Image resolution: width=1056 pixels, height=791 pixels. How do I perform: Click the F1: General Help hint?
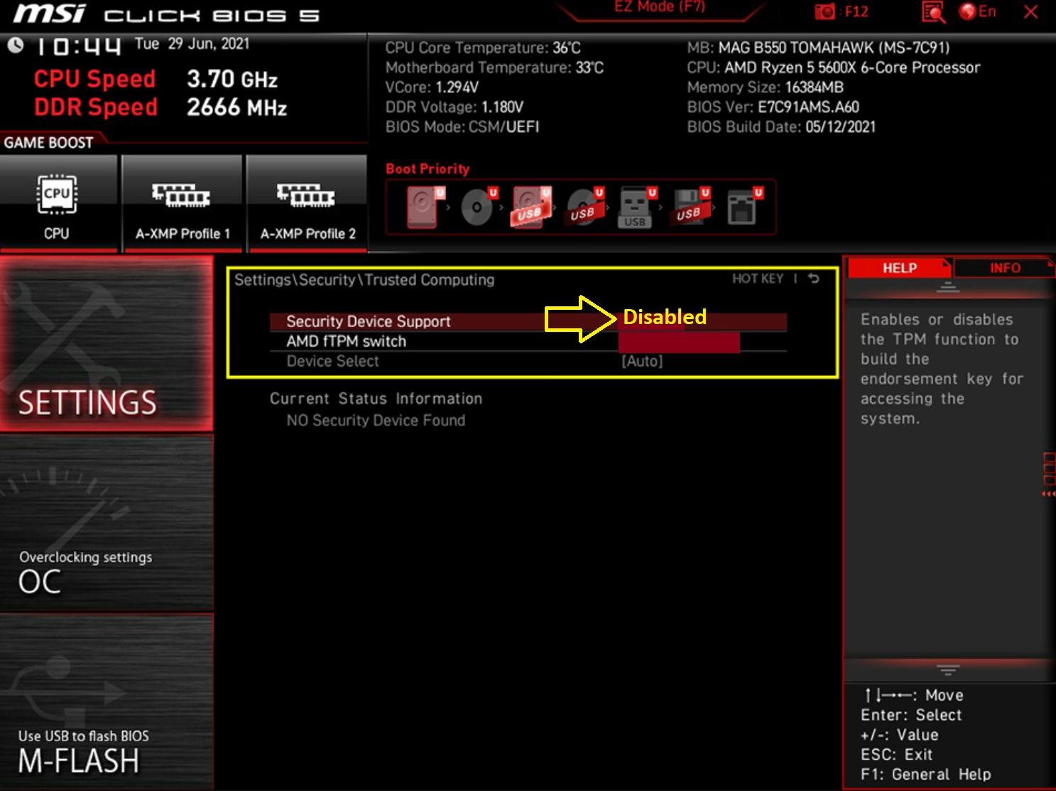point(925,775)
